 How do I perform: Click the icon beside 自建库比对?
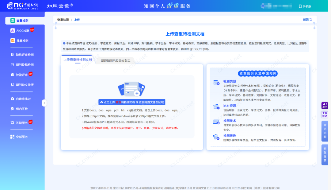coord(12,99)
